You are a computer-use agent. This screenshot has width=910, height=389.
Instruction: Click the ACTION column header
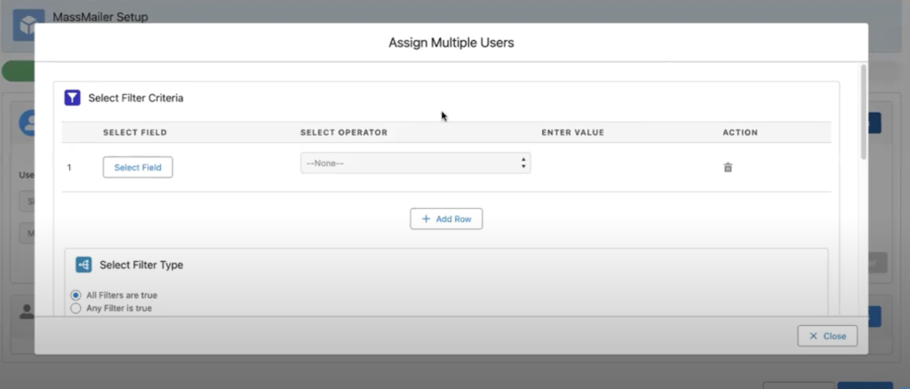tap(740, 132)
